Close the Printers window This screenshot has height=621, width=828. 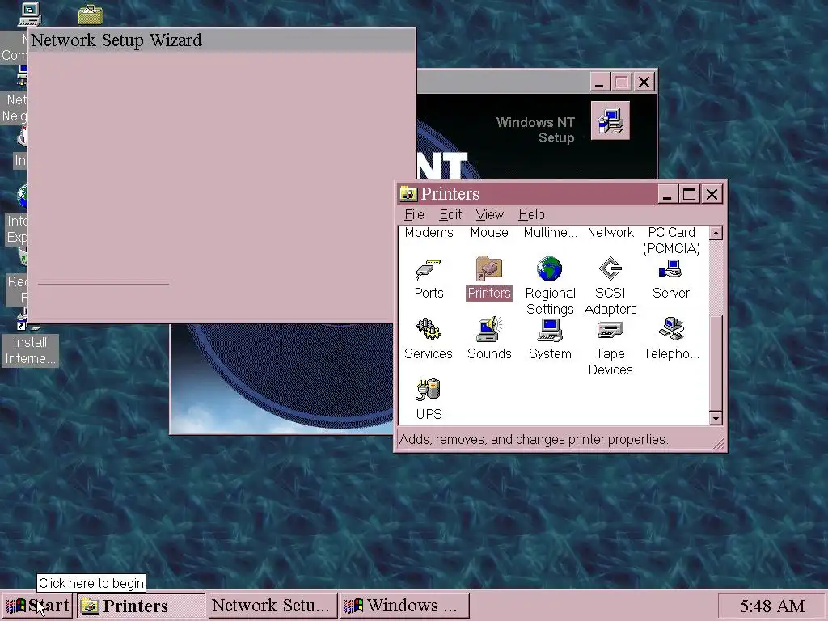(x=712, y=194)
